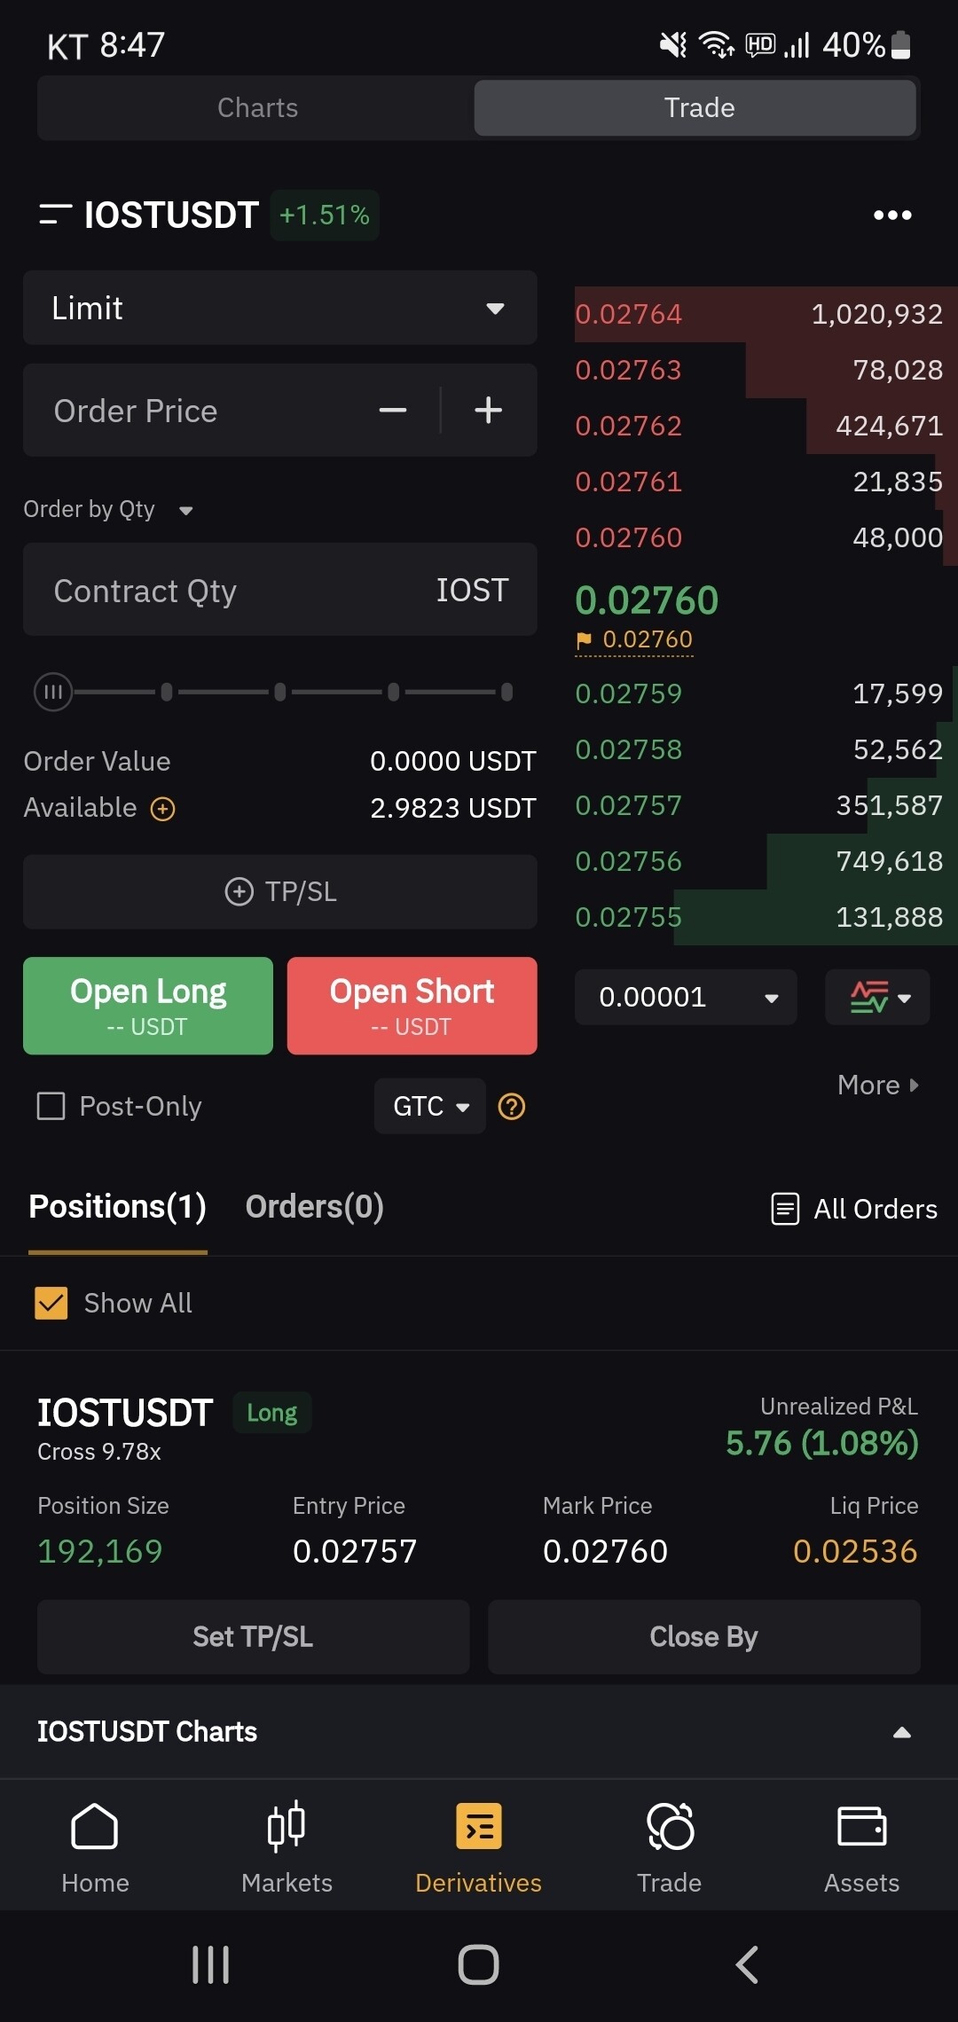Switch to the Orders(0) tab
958x2022 pixels.
click(314, 1207)
